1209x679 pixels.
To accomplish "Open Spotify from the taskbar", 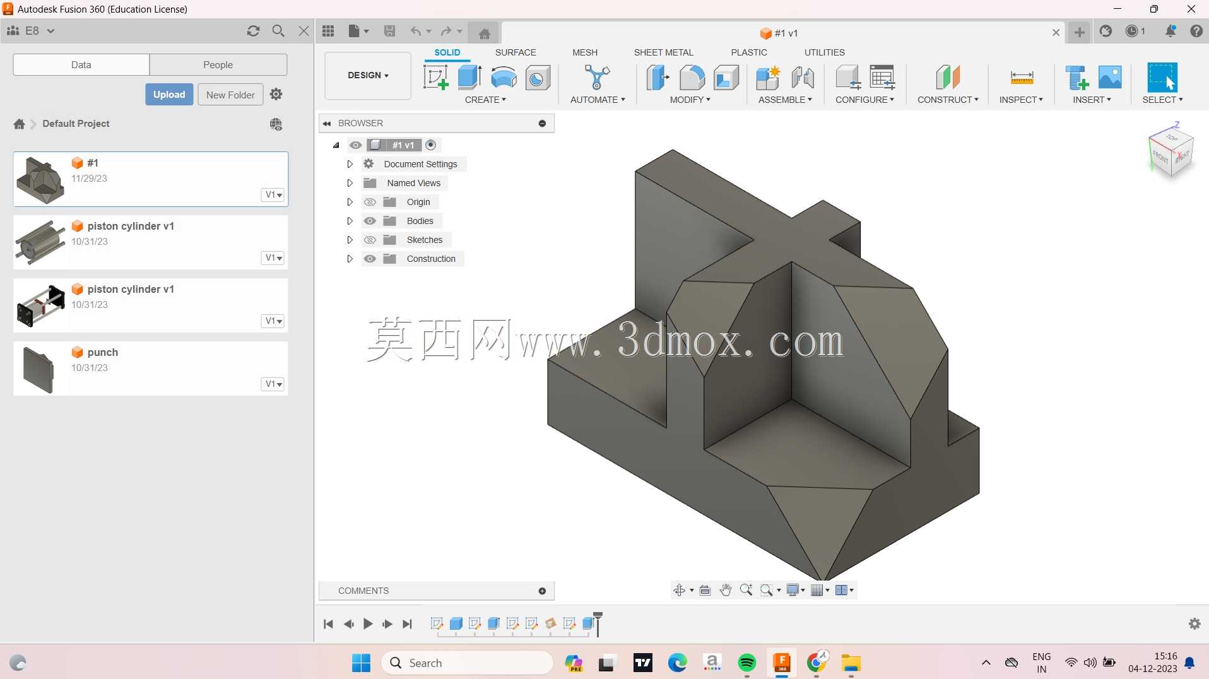I will click(x=747, y=663).
